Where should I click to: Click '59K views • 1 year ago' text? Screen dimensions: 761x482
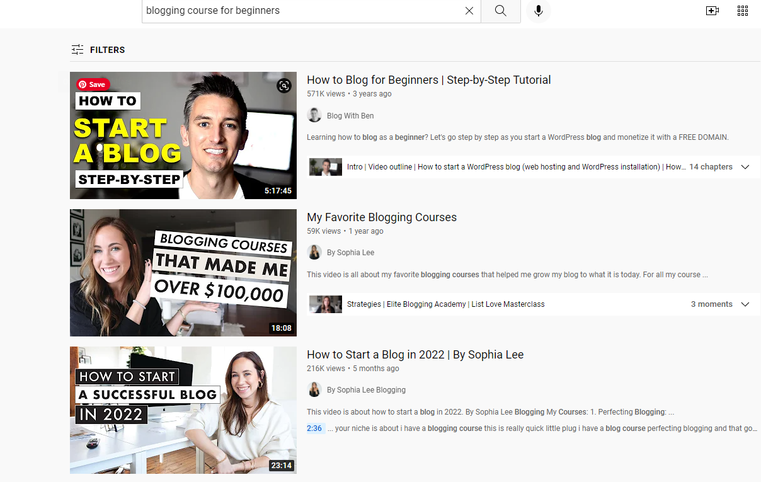click(x=345, y=231)
